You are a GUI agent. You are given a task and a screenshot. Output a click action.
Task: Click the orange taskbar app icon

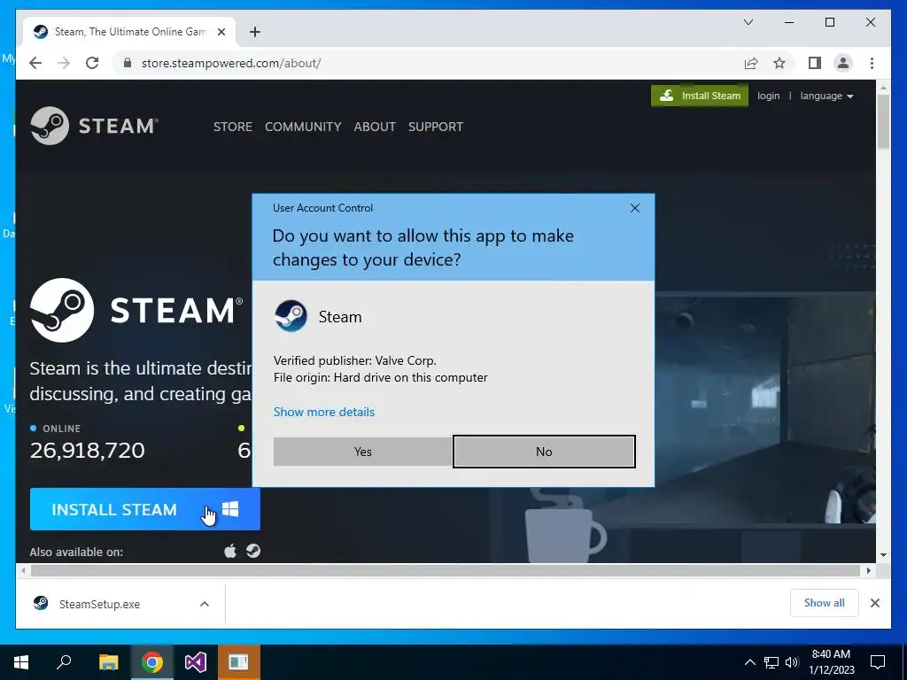[238, 662]
